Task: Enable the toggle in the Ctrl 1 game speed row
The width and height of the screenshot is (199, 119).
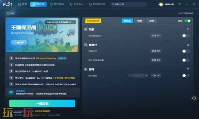Action: [186, 76]
